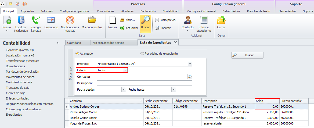
Task: Expand the Estado dropdown
Action: (x=125, y=70)
